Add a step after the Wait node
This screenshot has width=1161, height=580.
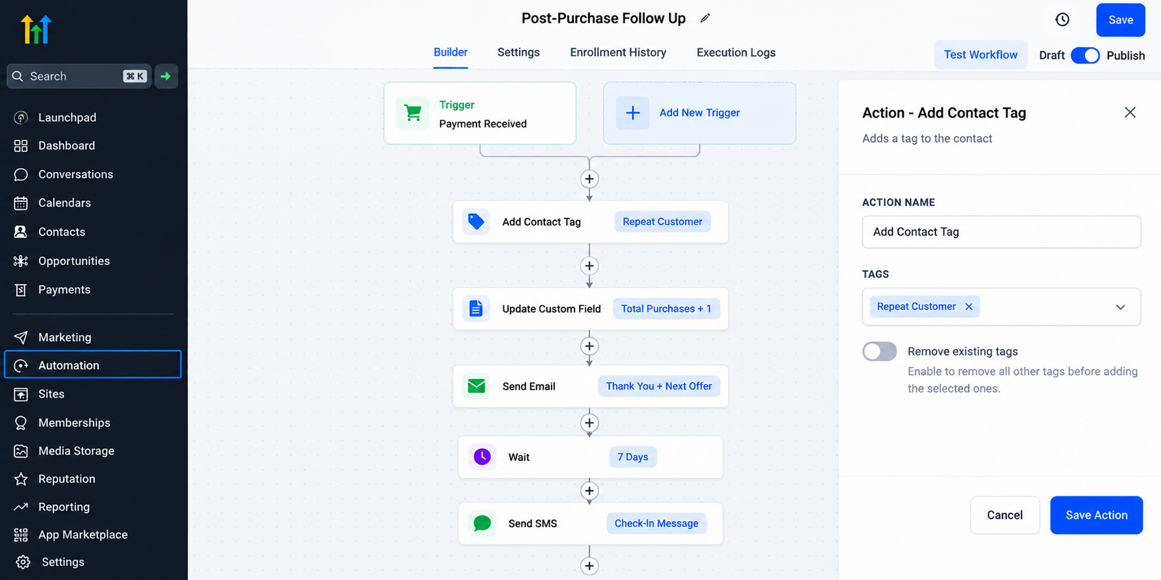[x=590, y=491]
